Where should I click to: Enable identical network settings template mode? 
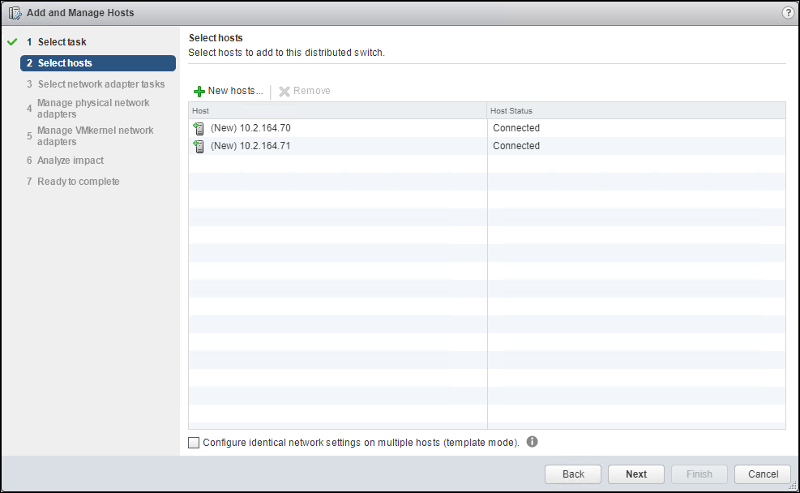(193, 442)
